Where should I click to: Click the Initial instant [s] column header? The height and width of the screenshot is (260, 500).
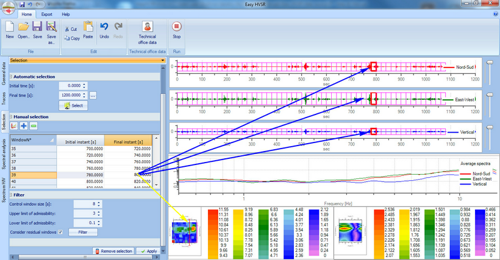(x=80, y=140)
